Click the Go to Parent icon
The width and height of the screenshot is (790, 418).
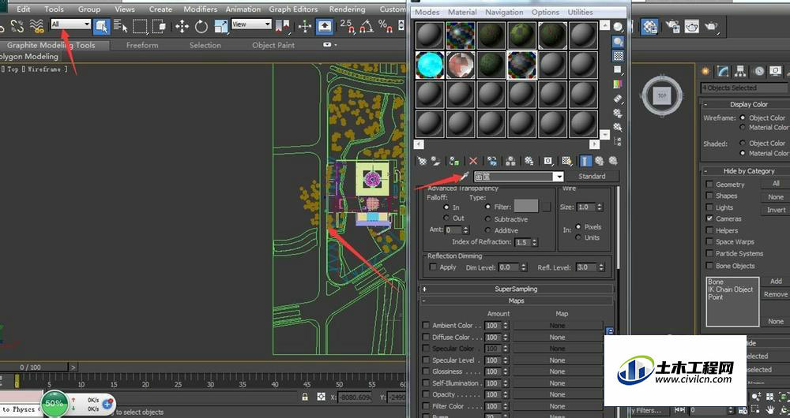[599, 161]
